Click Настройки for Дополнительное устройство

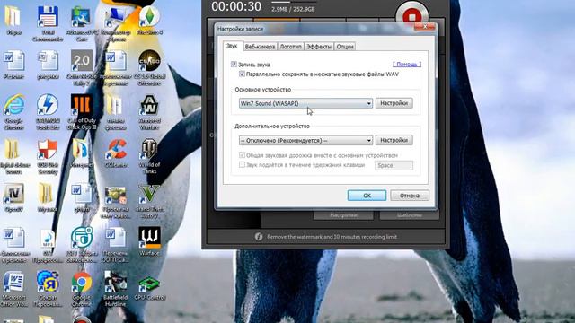point(394,140)
